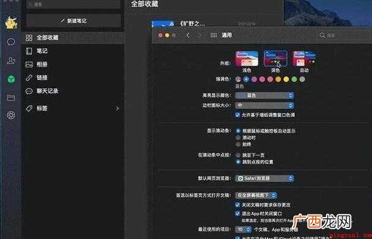Click the grid icon beside 全部收藏

point(29,38)
